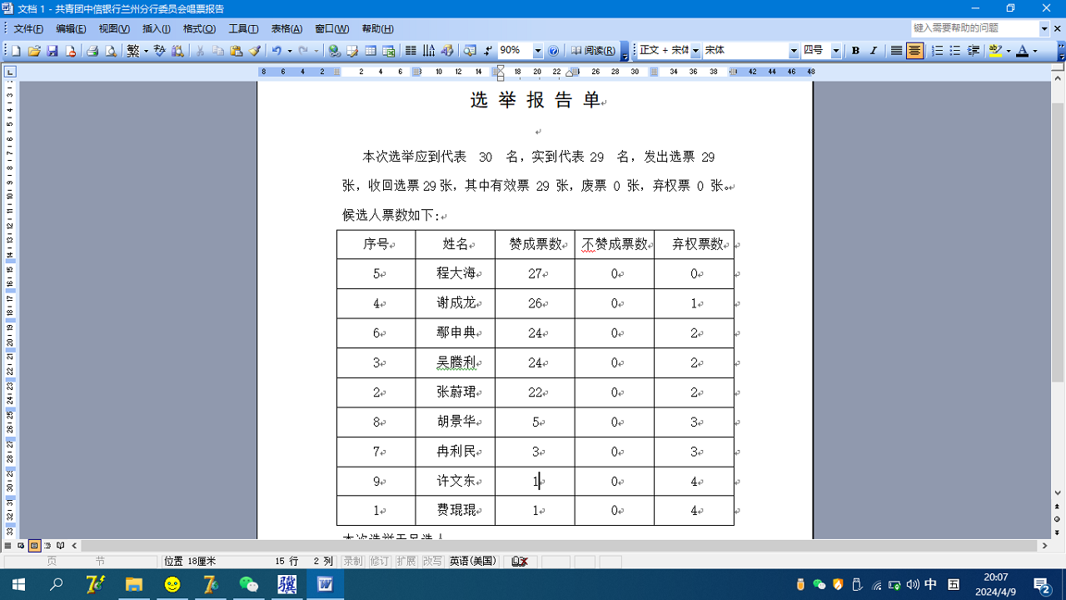Click the 录制 status bar indicator

(x=353, y=562)
